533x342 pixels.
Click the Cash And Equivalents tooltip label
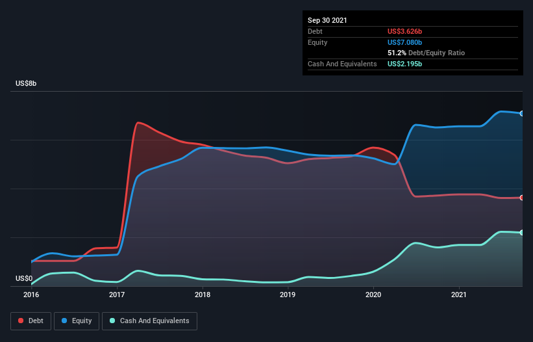coord(342,64)
